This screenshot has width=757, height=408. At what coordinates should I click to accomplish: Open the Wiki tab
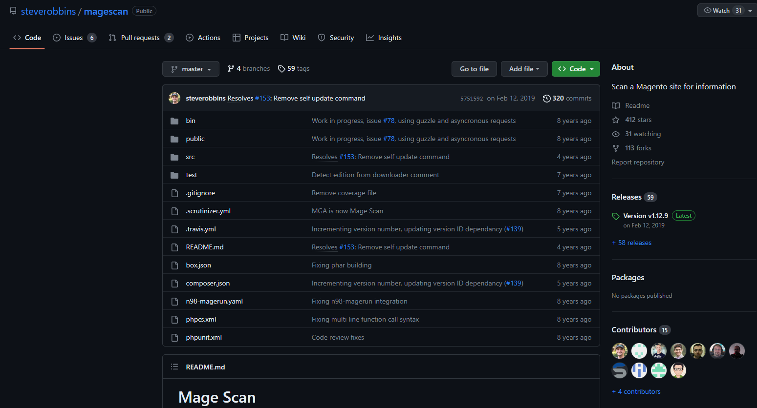pos(293,38)
